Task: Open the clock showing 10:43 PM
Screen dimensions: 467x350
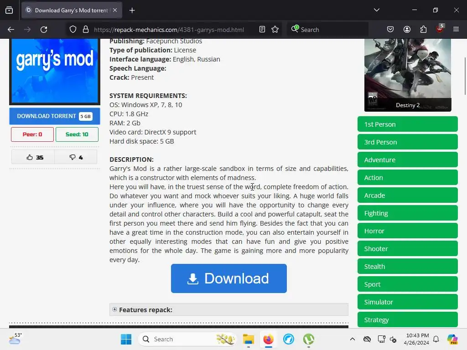Action: [x=417, y=339]
